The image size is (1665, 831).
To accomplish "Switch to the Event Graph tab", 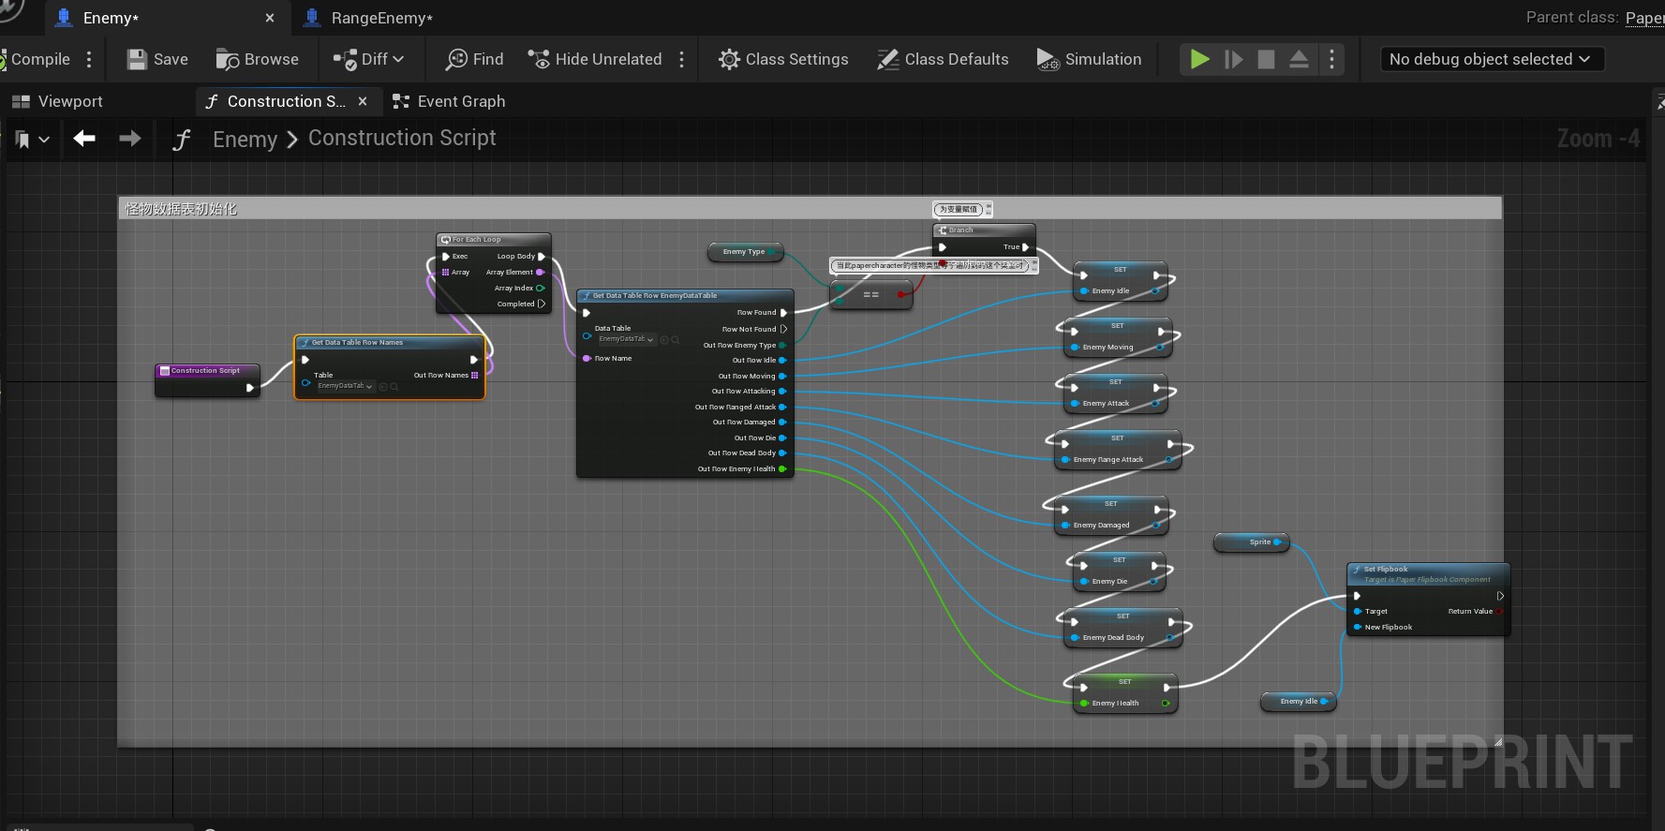I will click(x=449, y=101).
